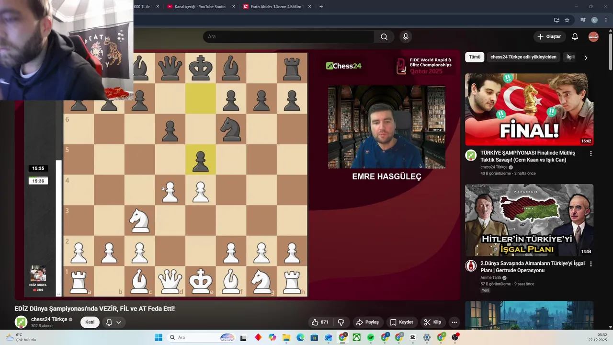Click the video title EDİZ Dünya Şampiyonası'nda

point(95,309)
